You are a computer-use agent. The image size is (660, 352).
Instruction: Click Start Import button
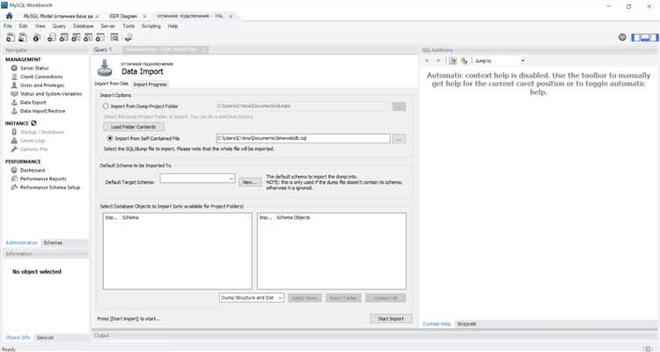(391, 319)
